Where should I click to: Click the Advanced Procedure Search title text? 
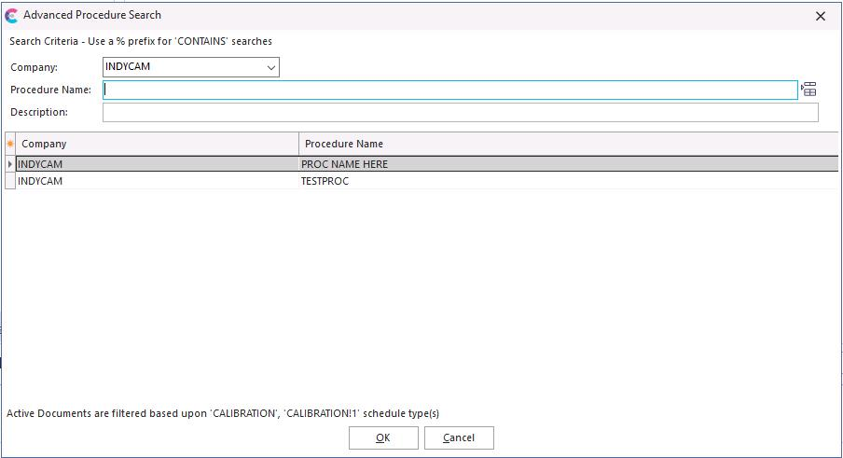tap(92, 15)
